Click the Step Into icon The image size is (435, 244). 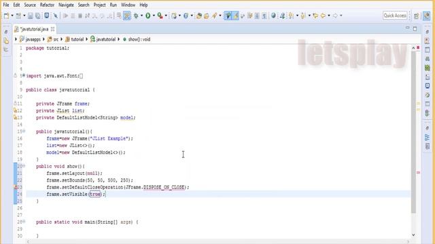coord(94,16)
